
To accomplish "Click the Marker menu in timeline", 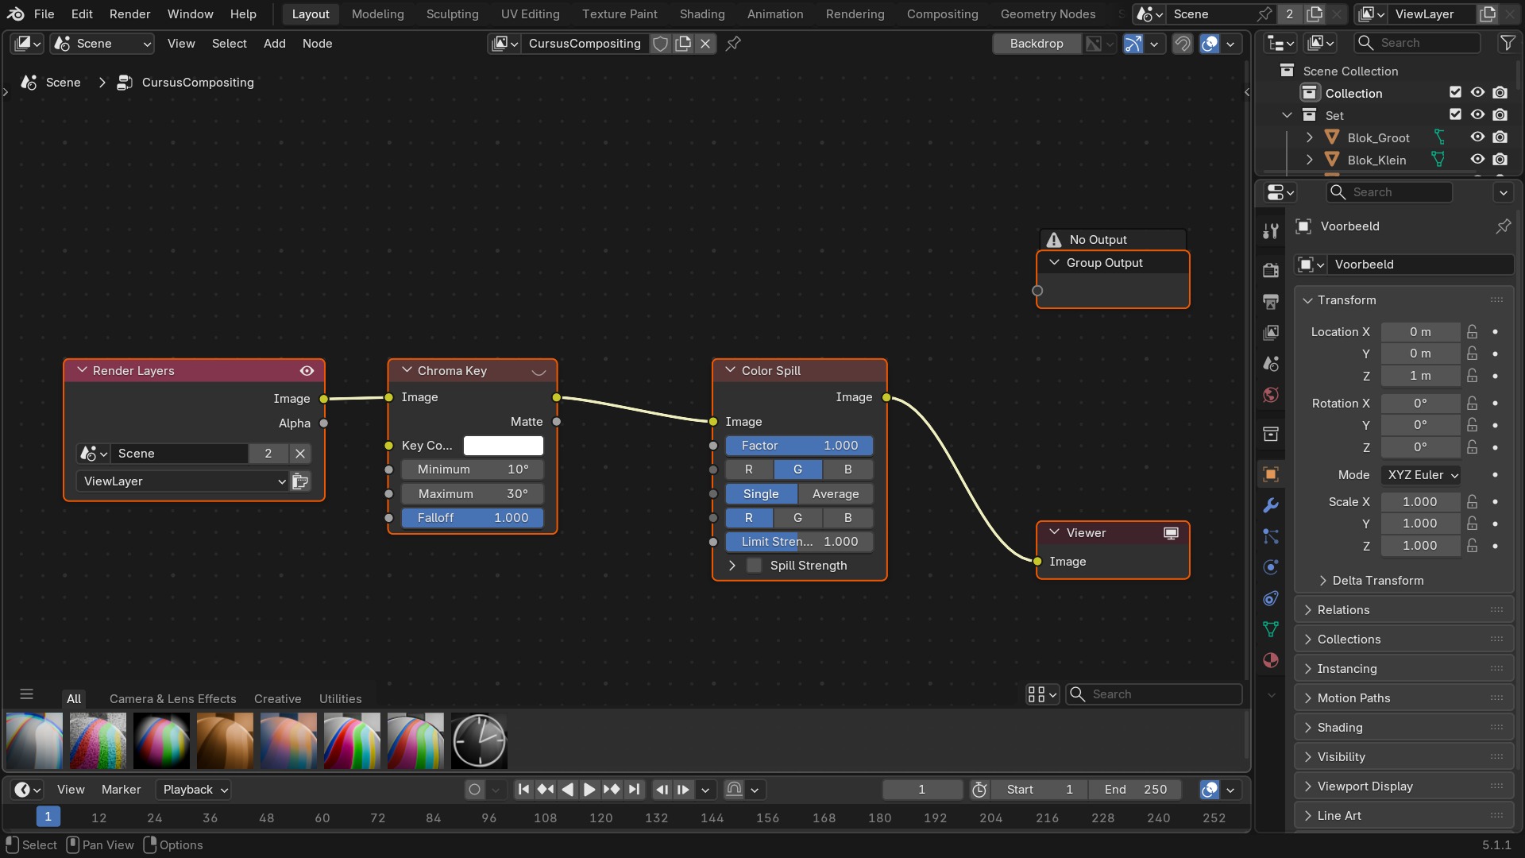I will click(x=121, y=790).
